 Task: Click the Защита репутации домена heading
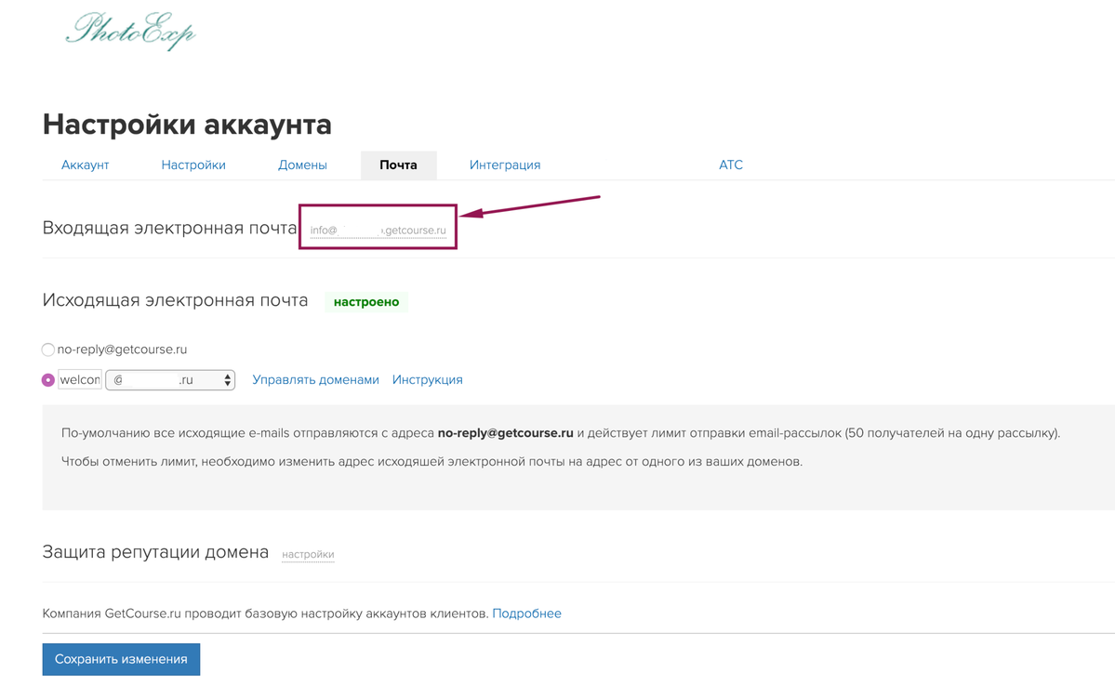point(155,551)
